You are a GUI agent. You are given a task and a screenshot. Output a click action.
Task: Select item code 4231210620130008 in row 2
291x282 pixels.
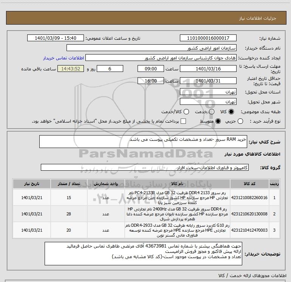coord(249,214)
